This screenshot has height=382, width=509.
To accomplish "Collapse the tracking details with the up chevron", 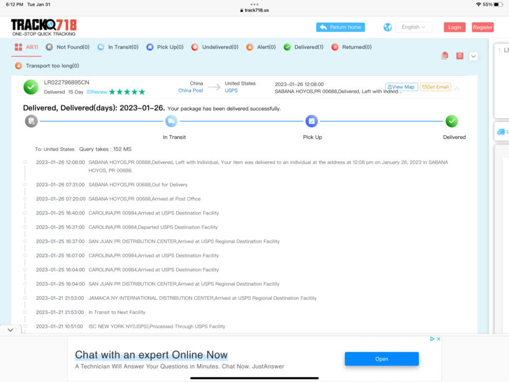I will [x=457, y=88].
